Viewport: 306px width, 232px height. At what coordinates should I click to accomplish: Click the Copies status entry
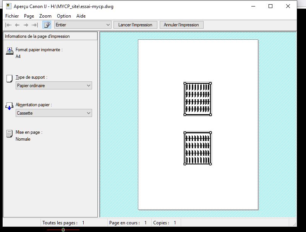pos(165,223)
